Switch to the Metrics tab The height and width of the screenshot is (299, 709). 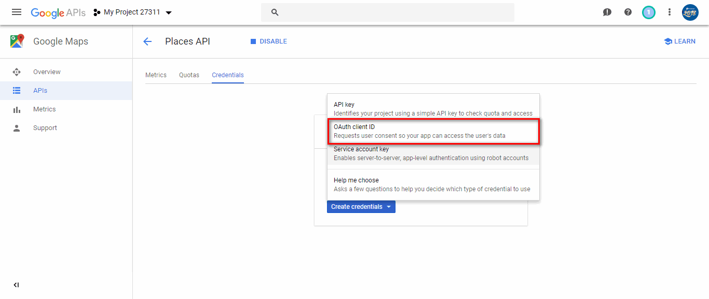[156, 75]
